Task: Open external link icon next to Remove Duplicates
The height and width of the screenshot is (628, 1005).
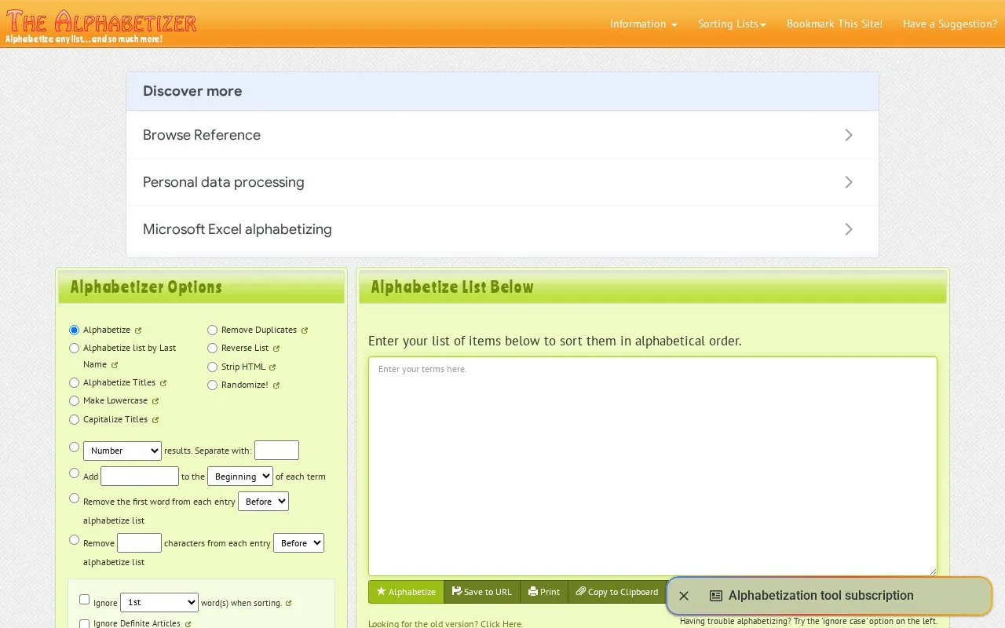Action: pyautogui.click(x=305, y=330)
